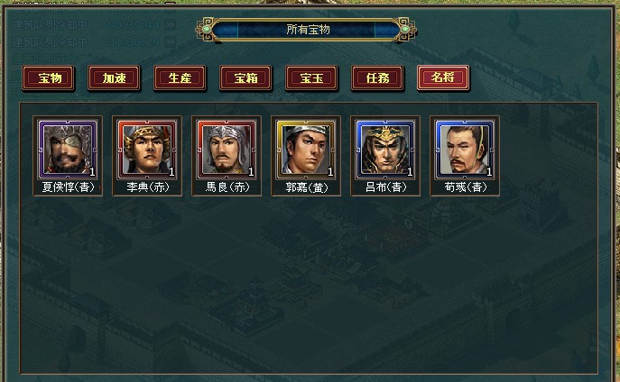Select the 吕布(青) general portrait

tap(385, 150)
